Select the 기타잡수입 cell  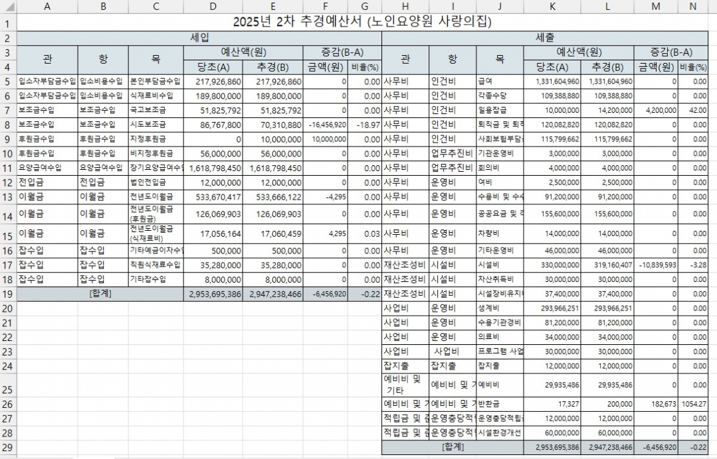coord(156,279)
